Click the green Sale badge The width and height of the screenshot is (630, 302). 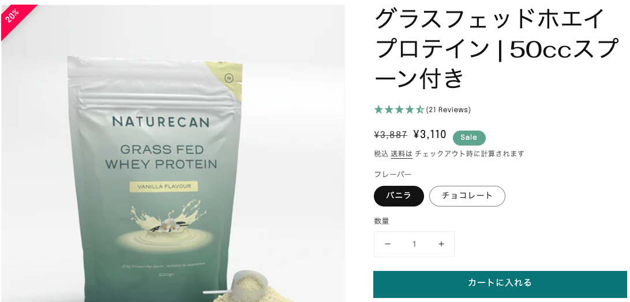pos(469,137)
